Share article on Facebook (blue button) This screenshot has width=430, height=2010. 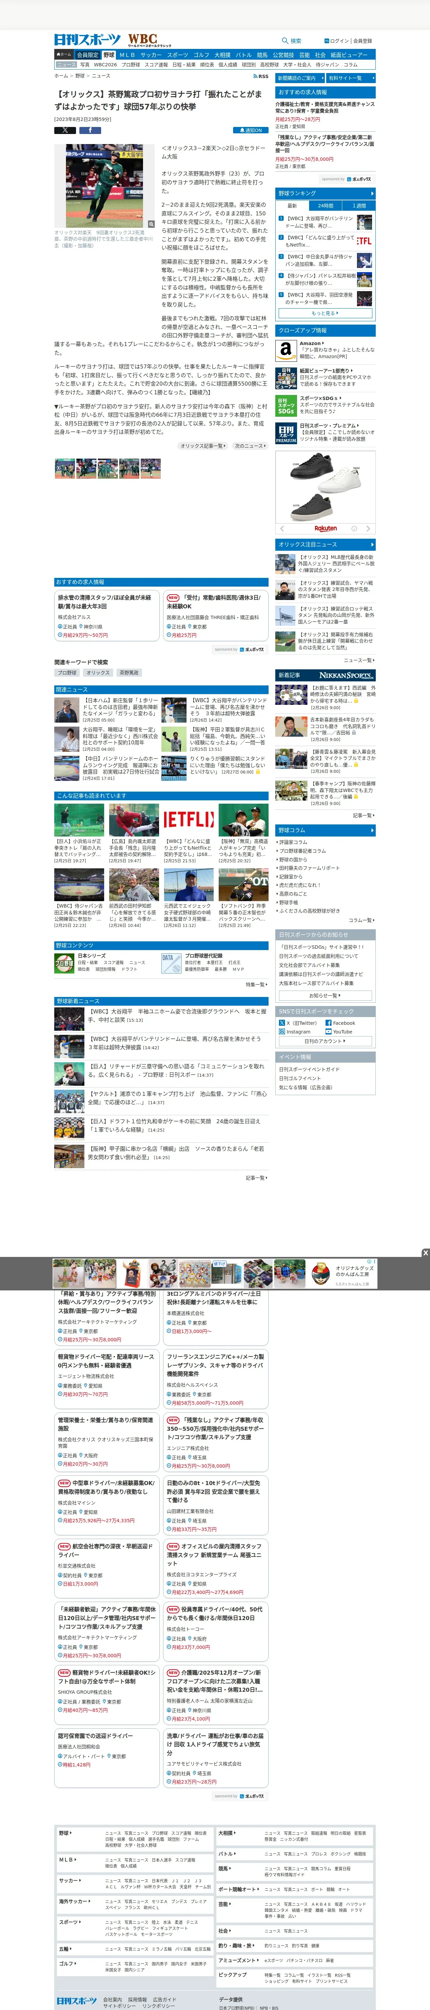(90, 130)
